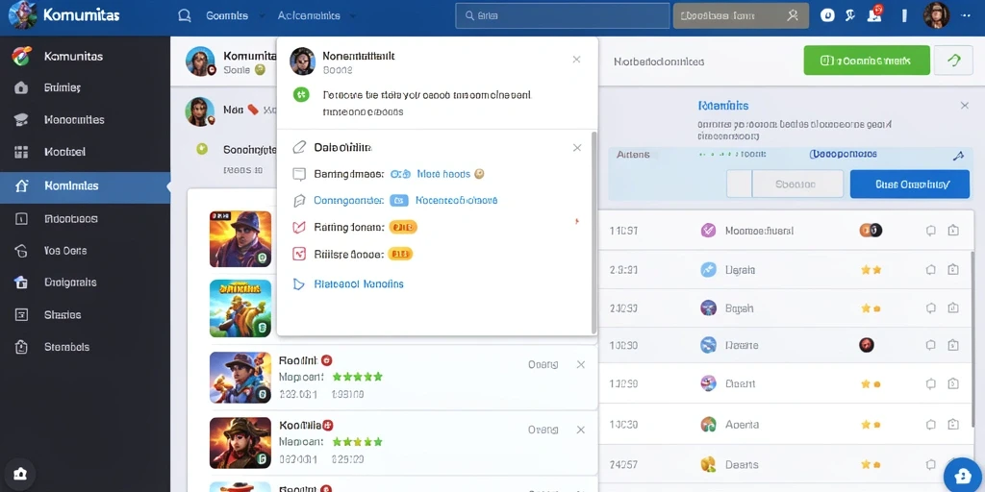The width and height of the screenshot is (985, 492).
Task: Click the Komunitas logo in the top-left corner
Action: point(23,15)
